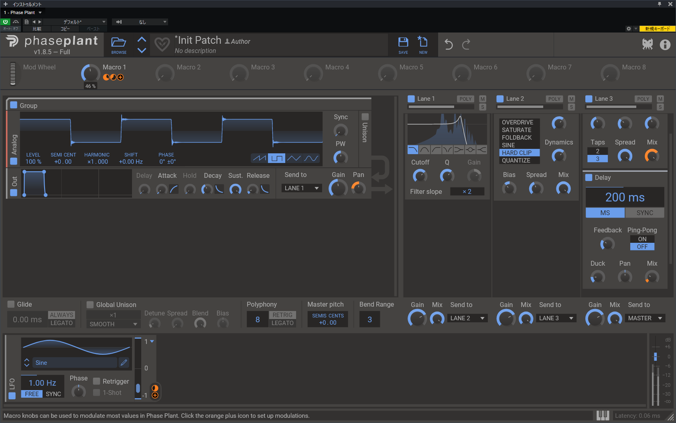Go to the next preset with down chevron
The width and height of the screenshot is (676, 423).
pyautogui.click(x=142, y=50)
